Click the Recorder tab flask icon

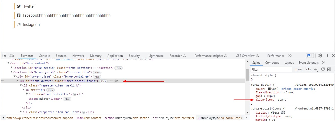[x=184, y=56]
